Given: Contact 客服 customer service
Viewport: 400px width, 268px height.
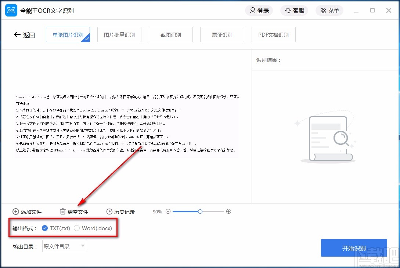Looking at the screenshot, I should pos(294,10).
